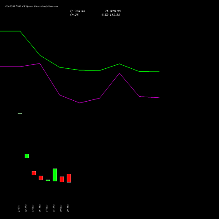Click the red candlestick for 16 Mar

coord(41,178)
